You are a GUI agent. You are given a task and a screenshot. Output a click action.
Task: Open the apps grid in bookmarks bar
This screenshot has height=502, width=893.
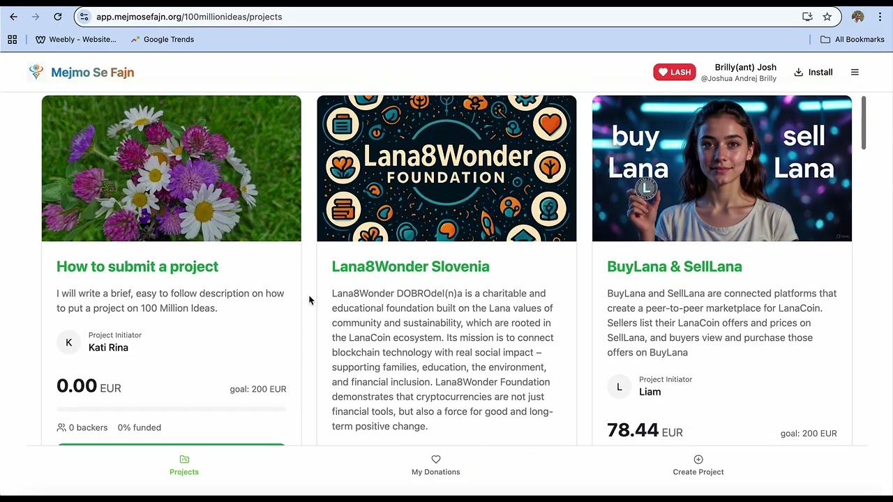coord(12,40)
